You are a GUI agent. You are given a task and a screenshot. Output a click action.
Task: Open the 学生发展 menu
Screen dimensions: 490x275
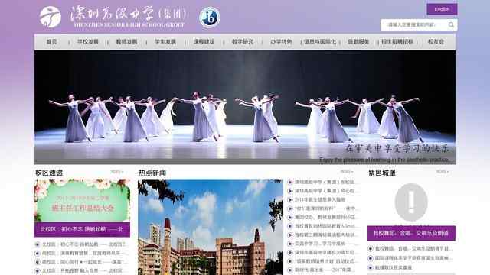coord(165,41)
